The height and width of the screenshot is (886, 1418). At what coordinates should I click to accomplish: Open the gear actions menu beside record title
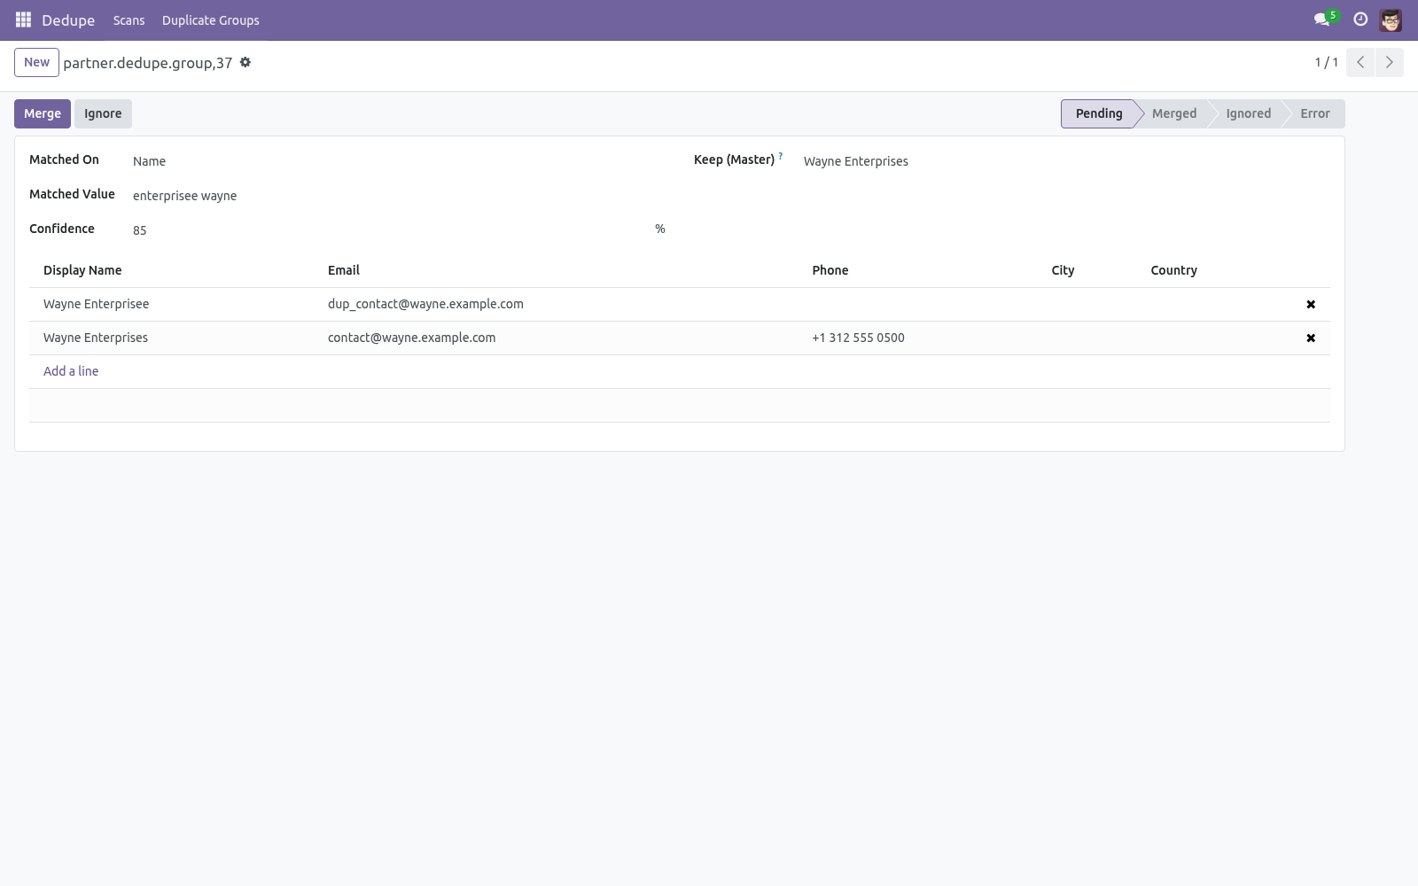click(x=245, y=62)
